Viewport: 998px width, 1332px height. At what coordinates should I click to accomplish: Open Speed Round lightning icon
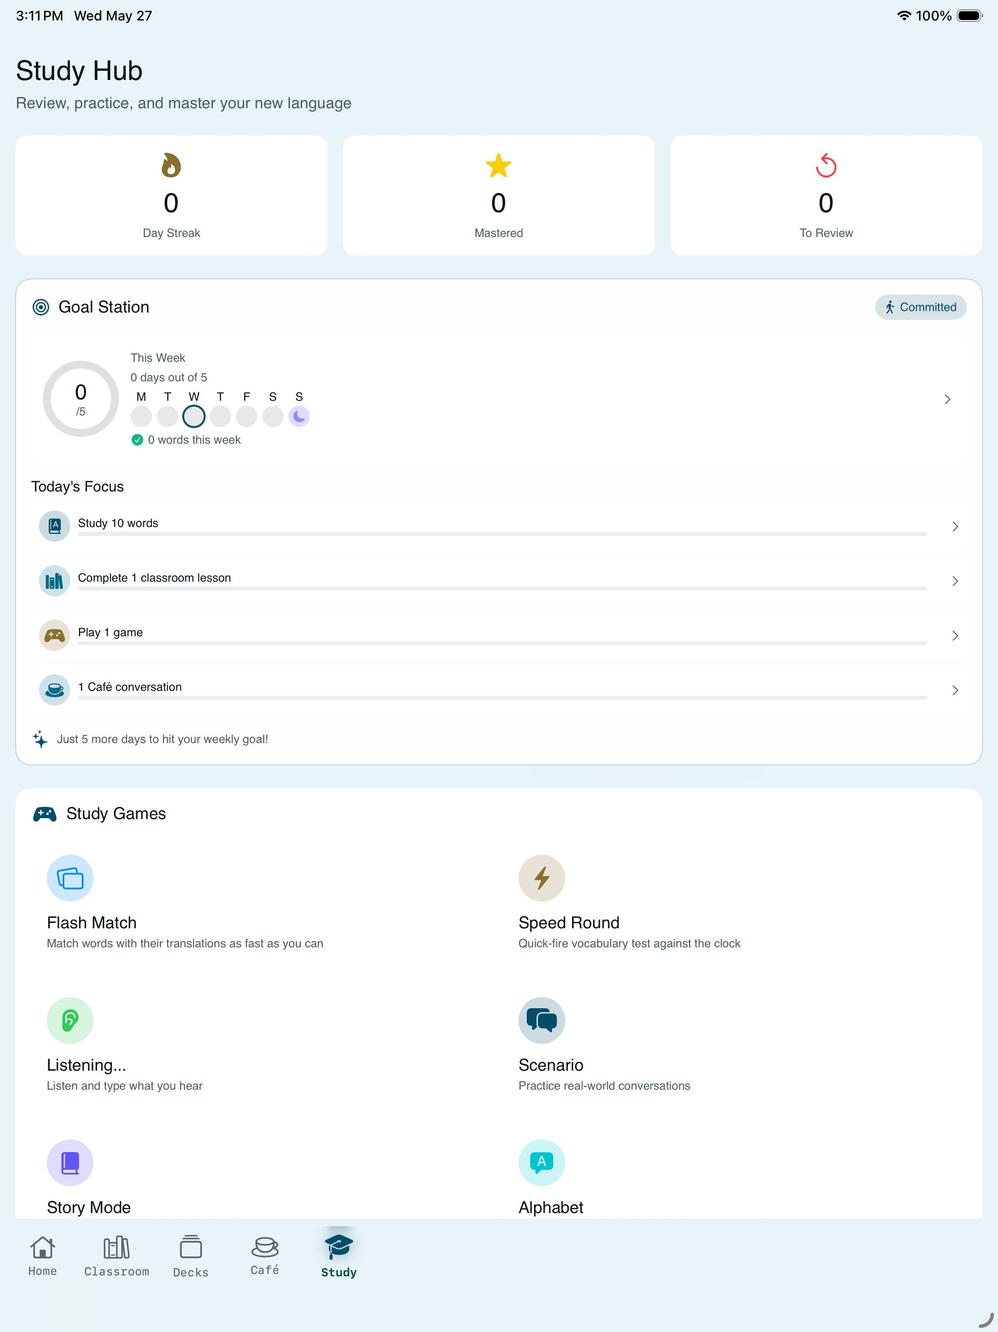pyautogui.click(x=542, y=878)
